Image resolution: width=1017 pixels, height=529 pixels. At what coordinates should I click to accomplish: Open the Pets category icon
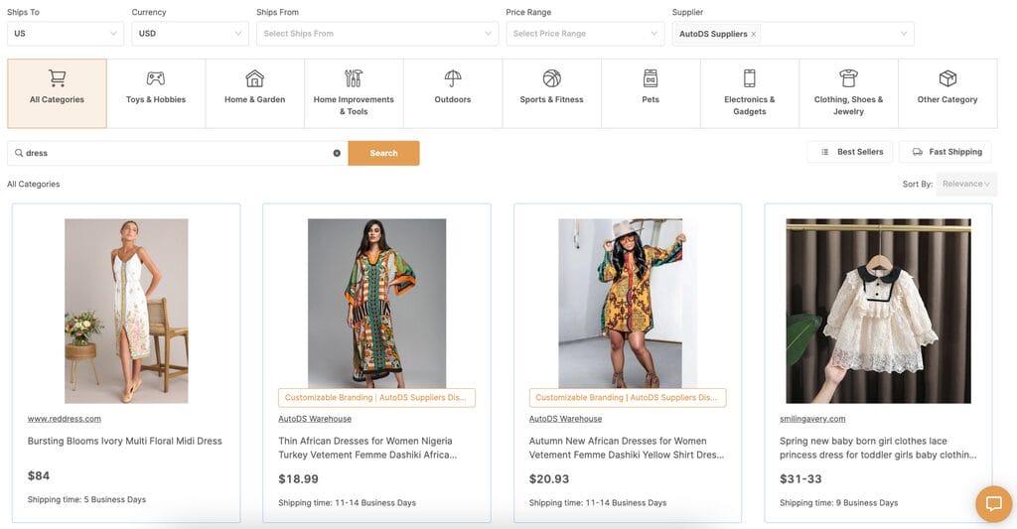[x=651, y=78]
